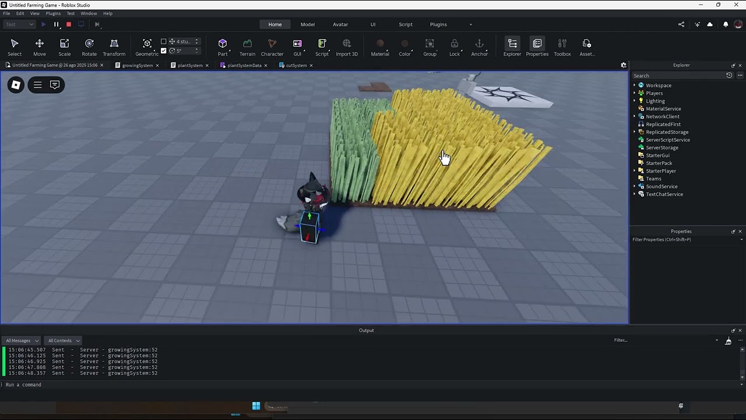The width and height of the screenshot is (746, 420).
Task: Switch to the Model ribbon tab
Action: pyautogui.click(x=308, y=24)
